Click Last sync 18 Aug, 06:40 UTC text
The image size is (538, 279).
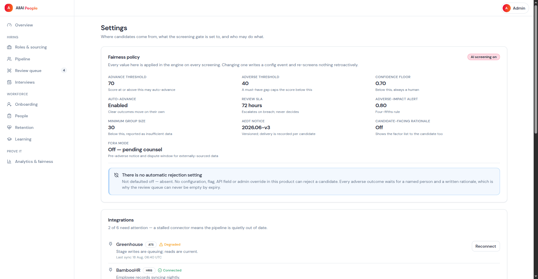click(x=139, y=257)
